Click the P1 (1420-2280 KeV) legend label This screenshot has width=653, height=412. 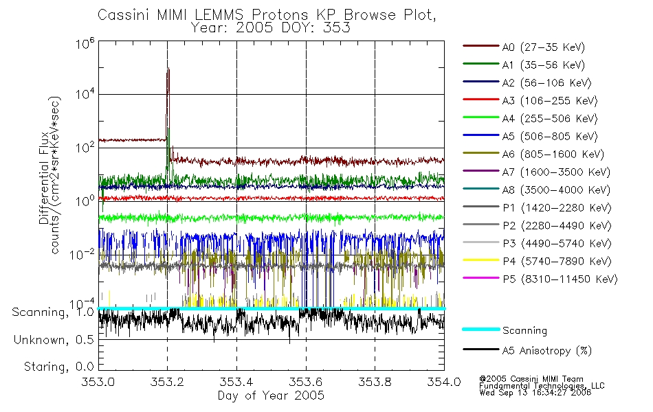(x=557, y=208)
